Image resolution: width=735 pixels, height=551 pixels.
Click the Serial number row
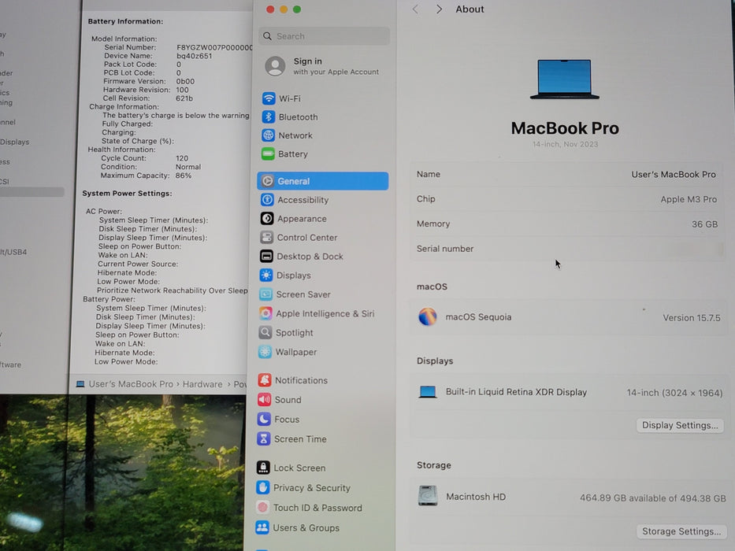pyautogui.click(x=566, y=249)
